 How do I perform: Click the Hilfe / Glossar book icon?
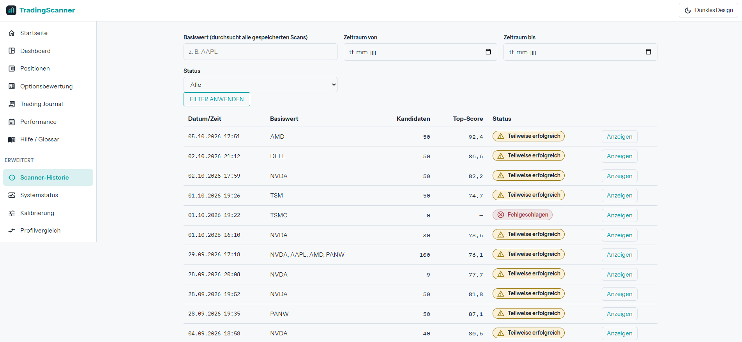tap(12, 139)
